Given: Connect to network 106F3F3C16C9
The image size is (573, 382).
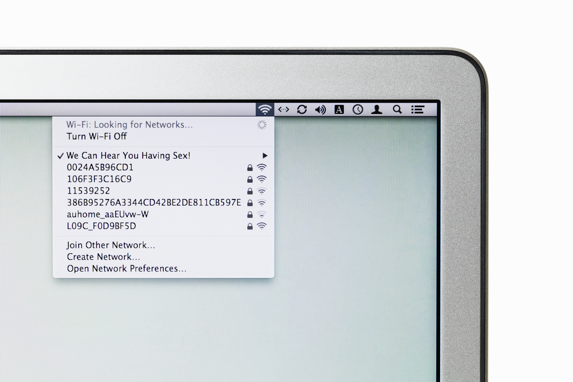Looking at the screenshot, I should pos(99,179).
